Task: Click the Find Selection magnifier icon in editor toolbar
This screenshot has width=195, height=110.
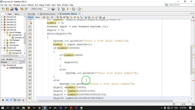Action: point(58,17)
